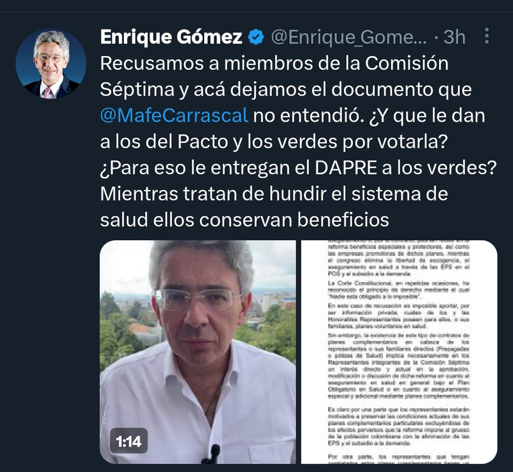Click the 3h timestamp of the tweet
Viewport: 513px width, 472px height.
pos(455,37)
